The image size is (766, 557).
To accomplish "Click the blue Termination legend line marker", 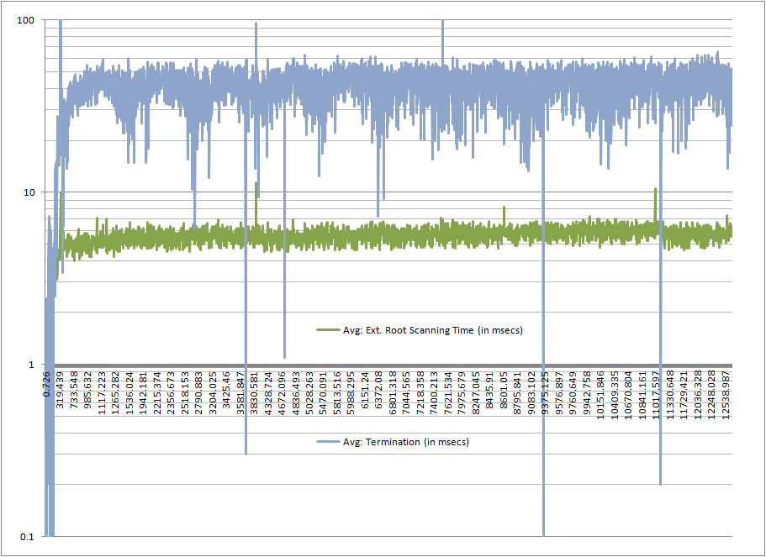I will point(327,442).
